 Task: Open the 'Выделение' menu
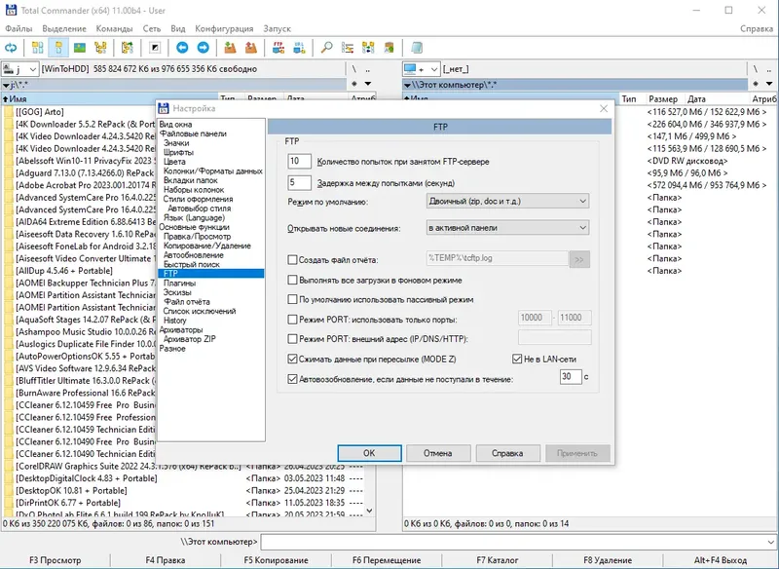[x=64, y=29]
